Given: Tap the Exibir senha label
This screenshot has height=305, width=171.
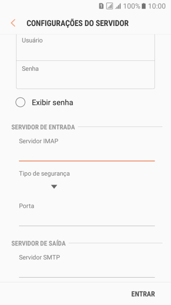Looking at the screenshot, I should click(52, 102).
